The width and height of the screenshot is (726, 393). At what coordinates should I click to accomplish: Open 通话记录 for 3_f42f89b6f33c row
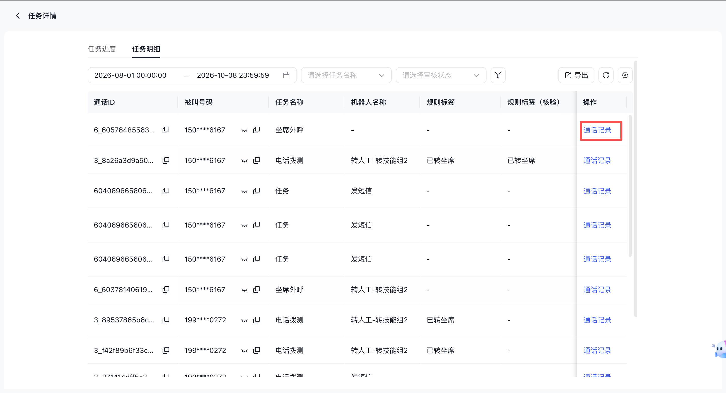click(x=597, y=351)
